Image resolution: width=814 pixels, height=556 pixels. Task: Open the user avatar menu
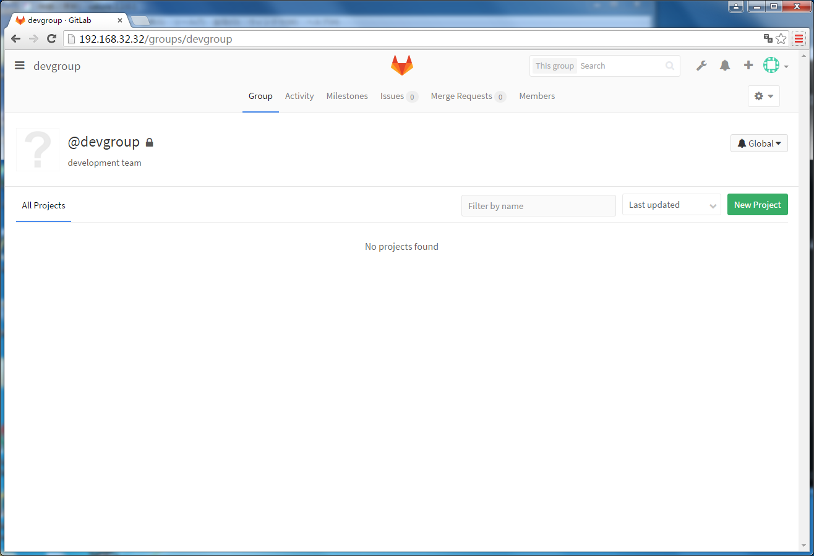tap(775, 66)
